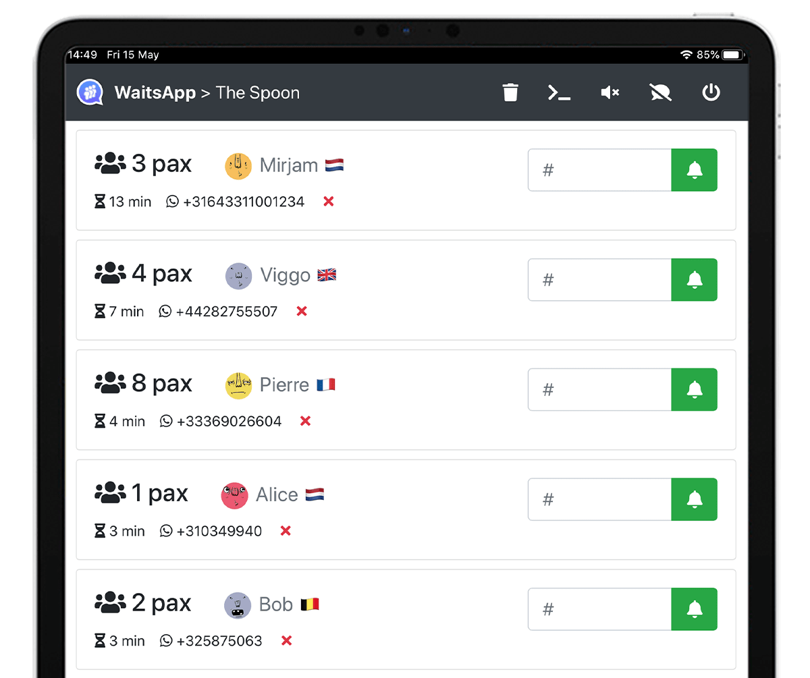Remove Viggo's entry with red X
The image size is (810, 678).
coord(302,311)
